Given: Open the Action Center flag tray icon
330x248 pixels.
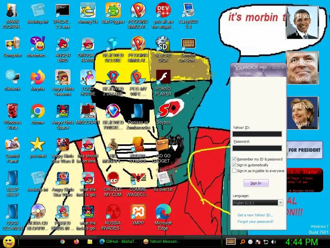Looking at the screenshot, I should (258, 242).
